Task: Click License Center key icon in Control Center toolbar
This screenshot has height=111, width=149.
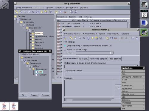Action: [46, 12]
